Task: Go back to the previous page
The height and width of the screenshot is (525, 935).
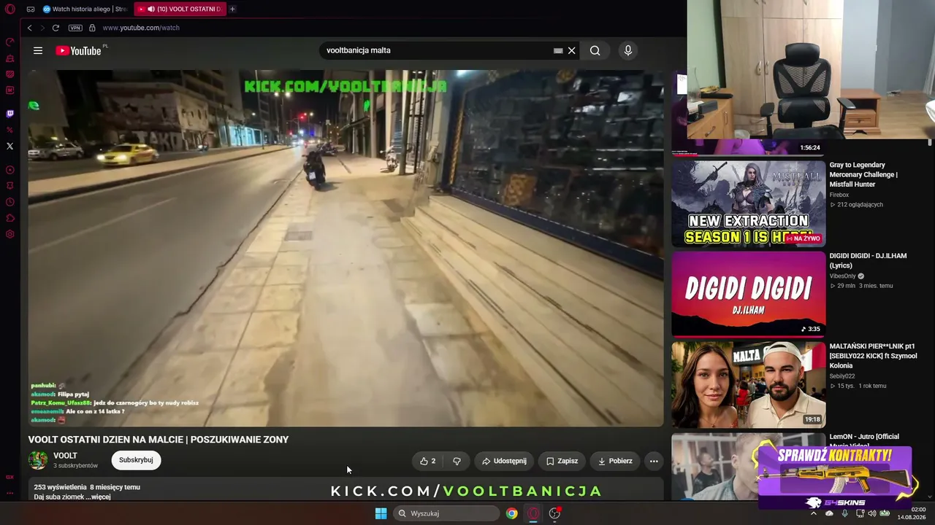Action: (29, 28)
